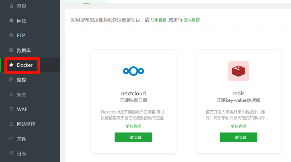This screenshot has width=291, height=162.
Task: Deploy redis with the 一键部署 button
Action: pyautogui.click(x=238, y=137)
